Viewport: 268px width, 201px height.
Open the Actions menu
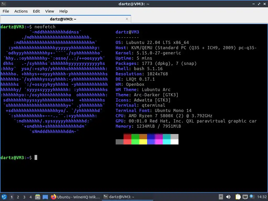click(21, 11)
